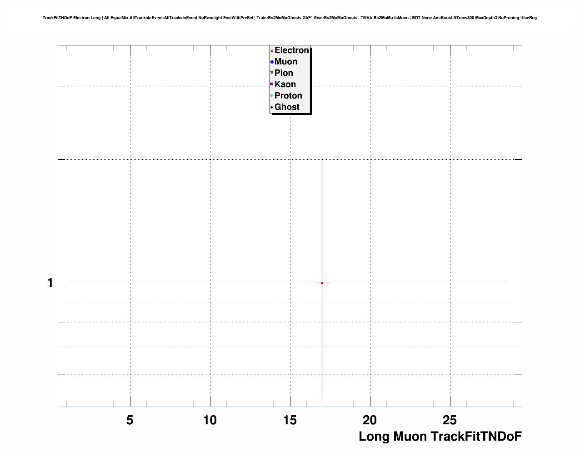Click the red Electron marker in legend
The height and width of the screenshot is (452, 580).
(272, 51)
